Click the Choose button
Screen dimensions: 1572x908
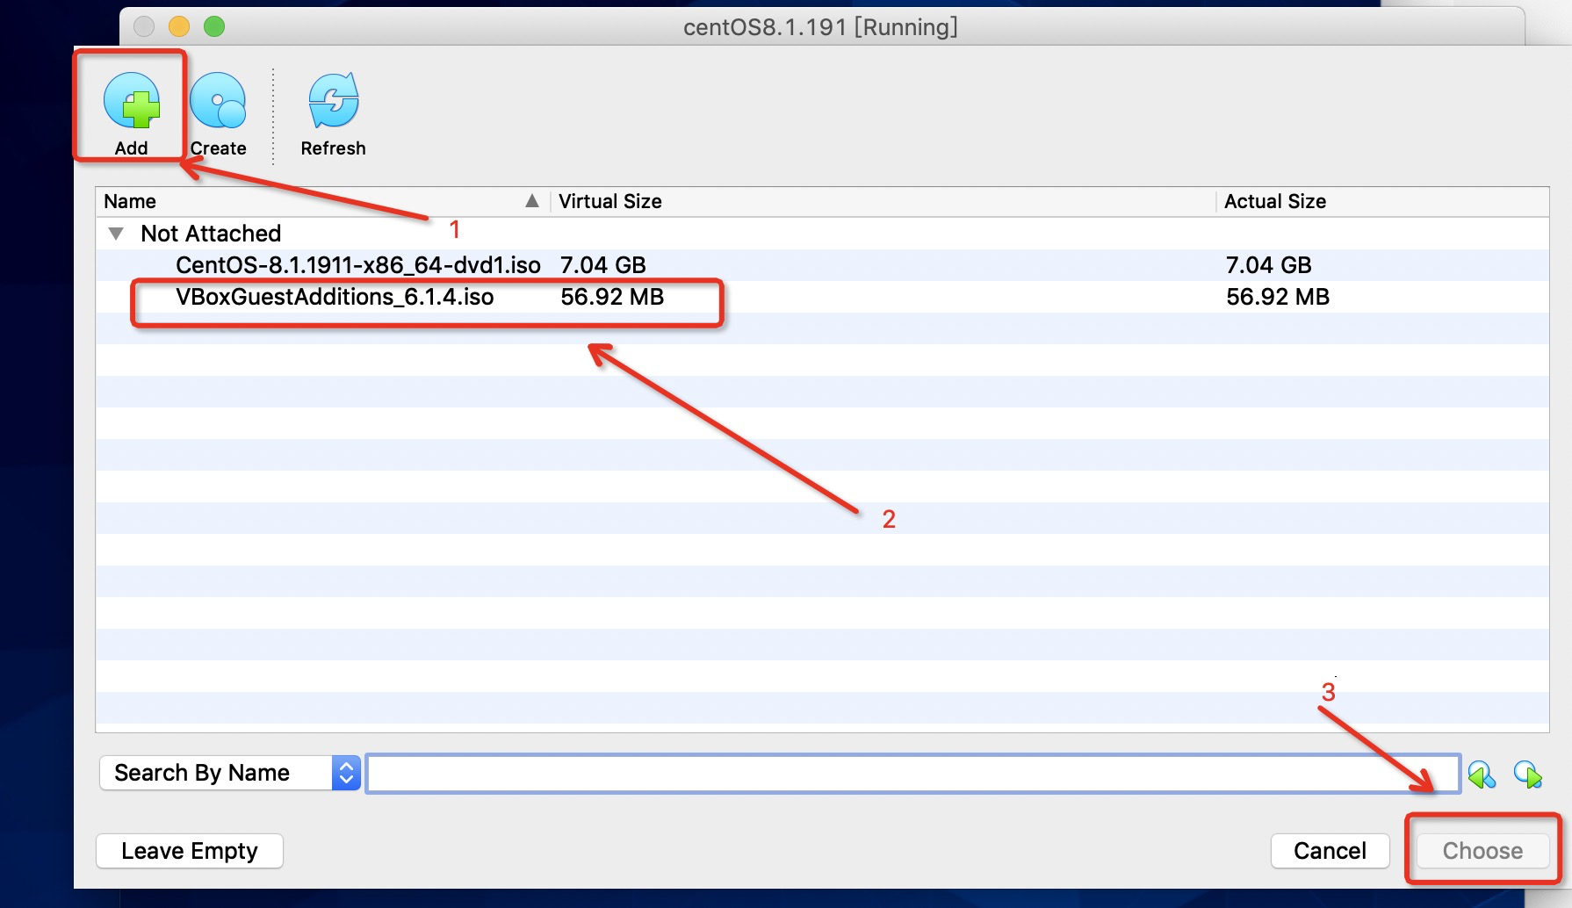pos(1482,851)
